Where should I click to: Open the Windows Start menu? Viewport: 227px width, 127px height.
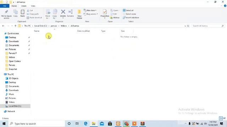click(4, 123)
